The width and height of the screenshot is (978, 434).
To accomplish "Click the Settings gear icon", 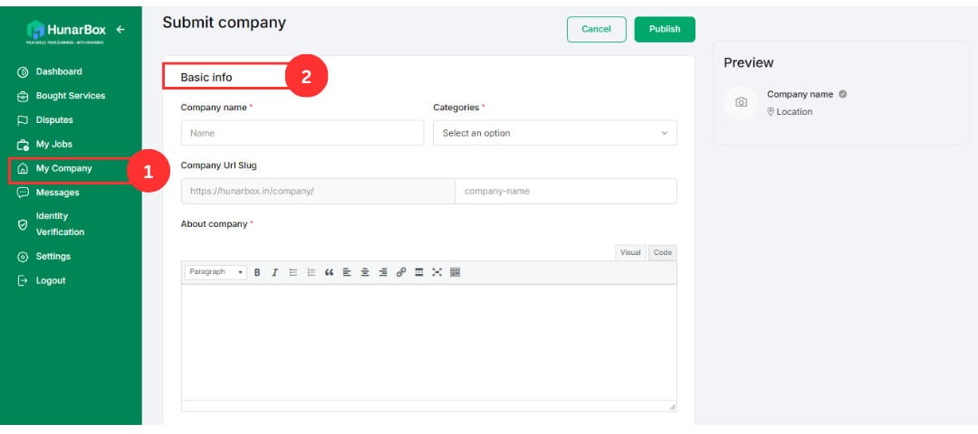I will tap(23, 257).
